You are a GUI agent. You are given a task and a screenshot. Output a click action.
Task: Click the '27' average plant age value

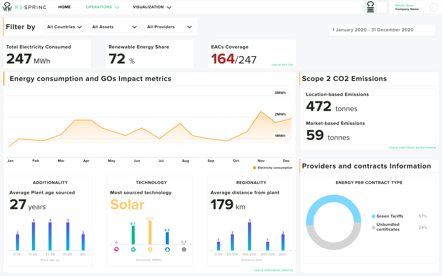(x=18, y=205)
